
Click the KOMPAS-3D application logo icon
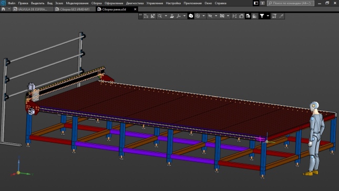click(3, 3)
